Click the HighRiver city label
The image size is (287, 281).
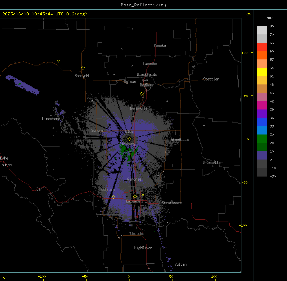click(143, 248)
